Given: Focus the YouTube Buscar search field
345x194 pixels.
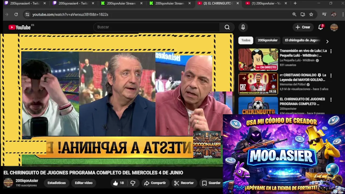Looking at the screenshot, I should click(x=156, y=27).
